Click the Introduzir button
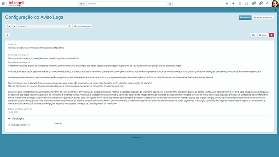Viewport: 279px width, 157px height. [245, 18]
